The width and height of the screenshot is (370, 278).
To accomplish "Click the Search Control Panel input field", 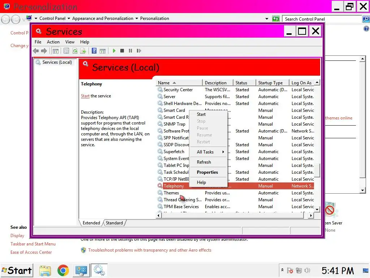I will click(x=322, y=19).
